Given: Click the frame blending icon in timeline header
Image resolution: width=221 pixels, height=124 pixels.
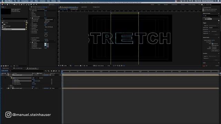Looking at the screenshot, I should click(54, 71).
